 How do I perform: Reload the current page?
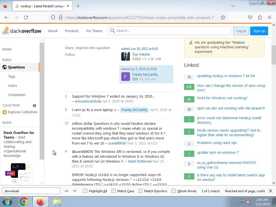[x=26, y=18]
